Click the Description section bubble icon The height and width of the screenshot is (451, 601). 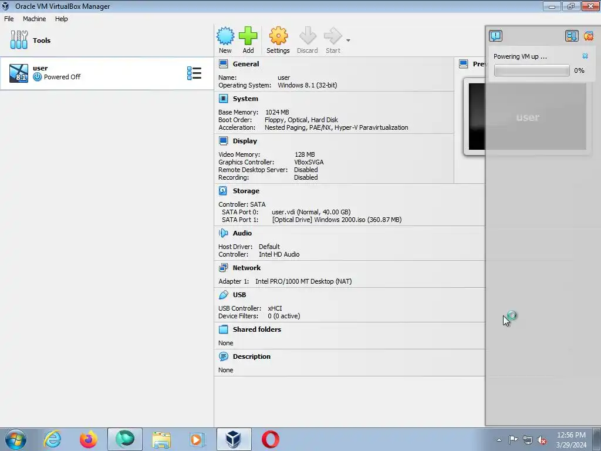point(223,356)
